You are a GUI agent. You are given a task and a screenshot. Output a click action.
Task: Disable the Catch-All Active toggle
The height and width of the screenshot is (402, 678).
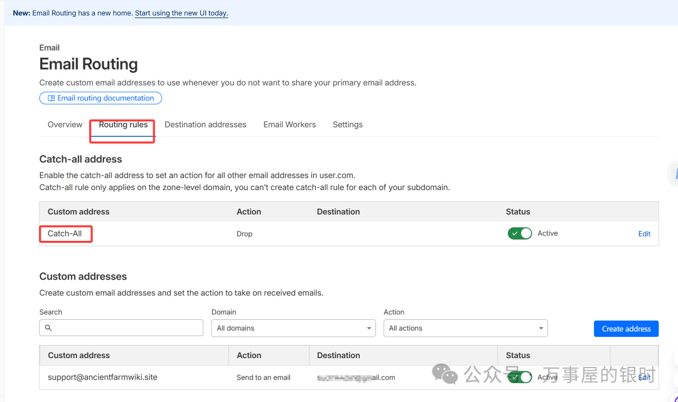tap(520, 233)
